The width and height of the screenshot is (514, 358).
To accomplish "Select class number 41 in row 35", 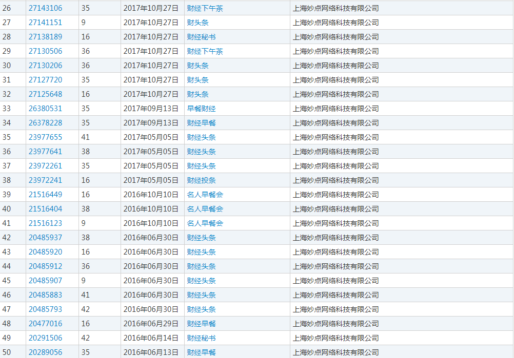I will tap(86, 137).
